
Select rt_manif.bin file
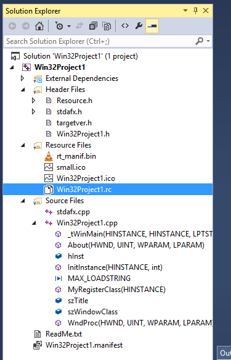pos(76,156)
